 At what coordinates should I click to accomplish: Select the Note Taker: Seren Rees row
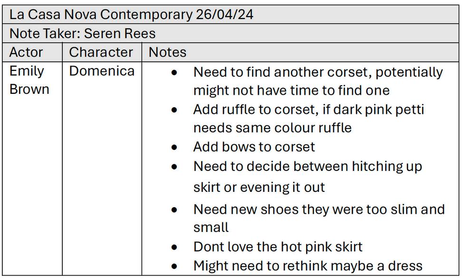pos(231,33)
